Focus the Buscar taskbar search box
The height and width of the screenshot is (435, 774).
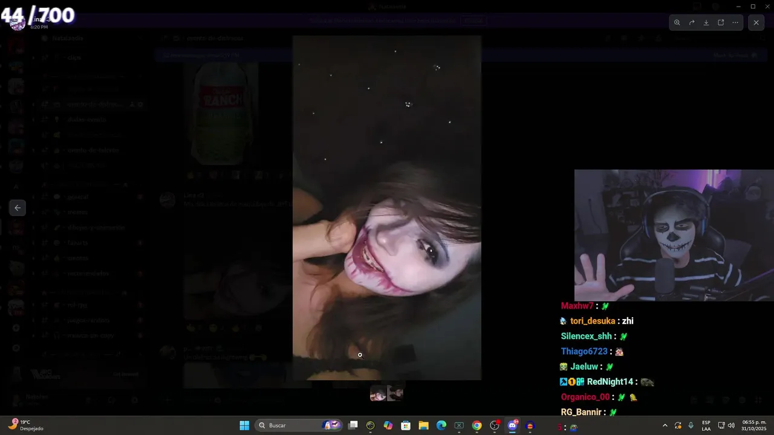(x=299, y=425)
